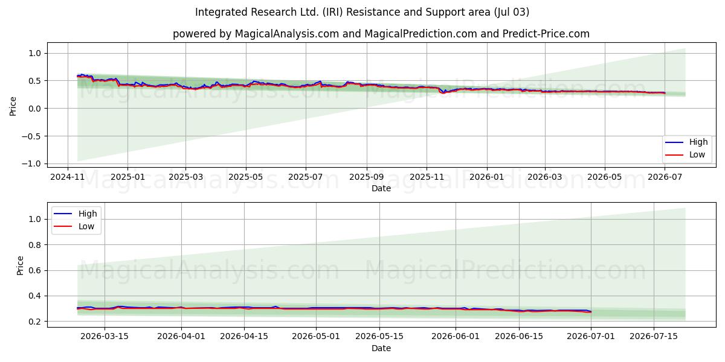
Task: Click the 0.6 tick on bottom price axis
Action: pos(35,270)
